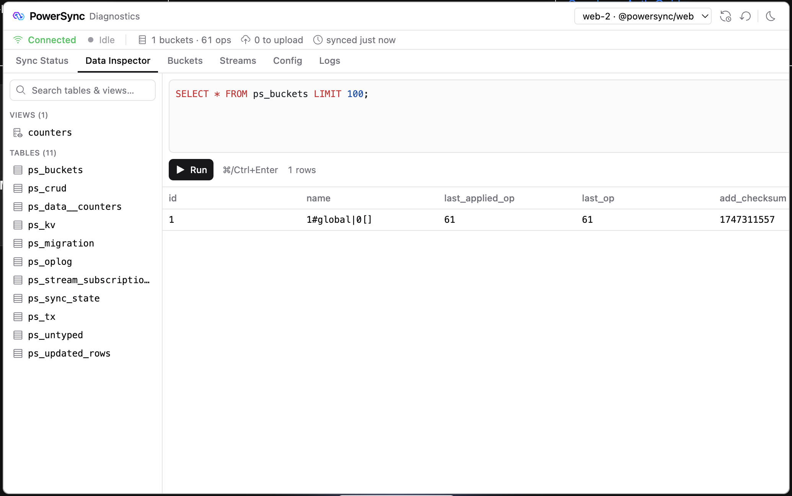
Task: Click the refresh arrow icon
Action: coord(745,16)
